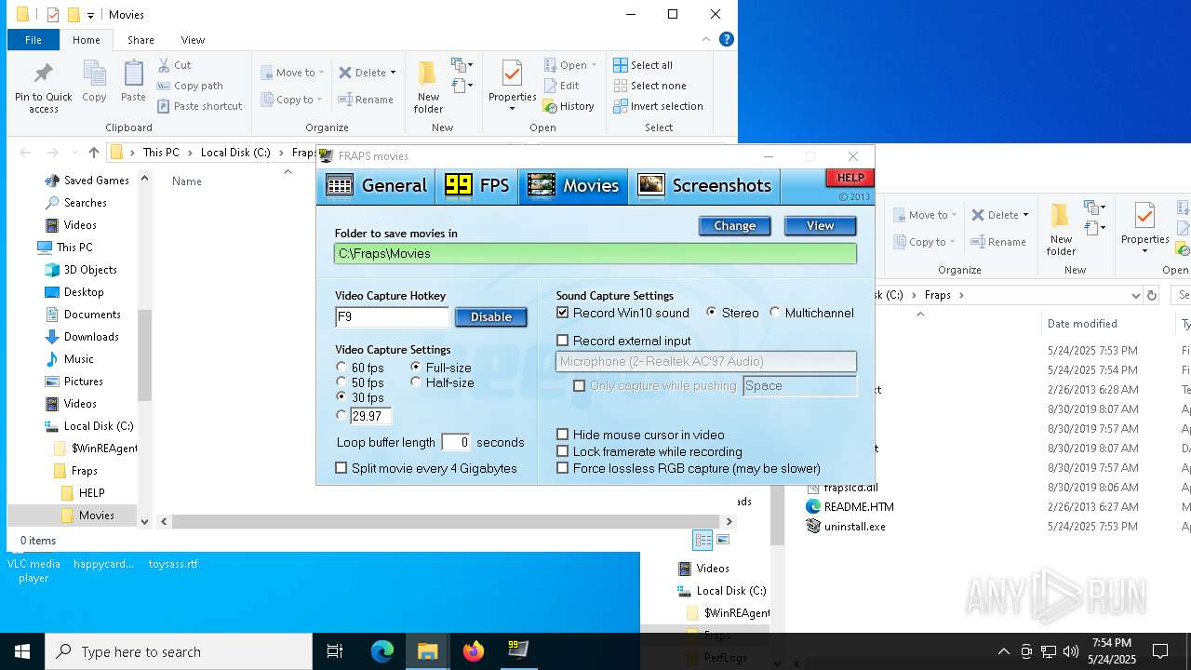Enable Force lossless RGB capture
The image size is (1191, 670).
[562, 468]
